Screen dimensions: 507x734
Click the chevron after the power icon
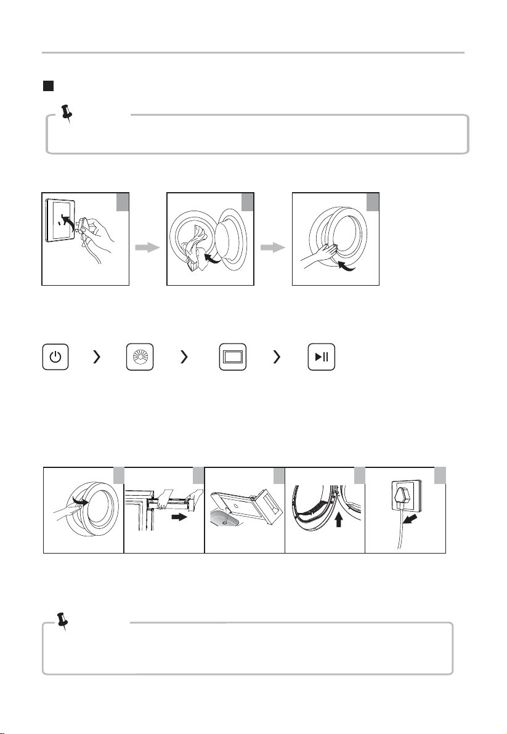tap(97, 357)
